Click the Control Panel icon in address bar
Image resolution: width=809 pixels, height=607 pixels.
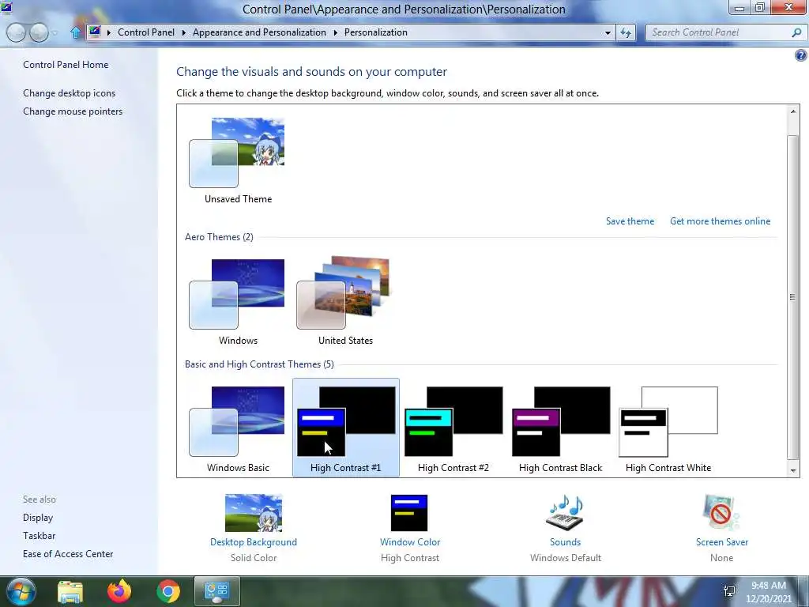click(95, 32)
